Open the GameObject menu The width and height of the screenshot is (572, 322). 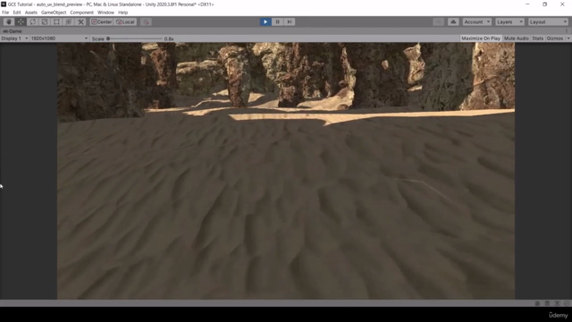pos(54,13)
